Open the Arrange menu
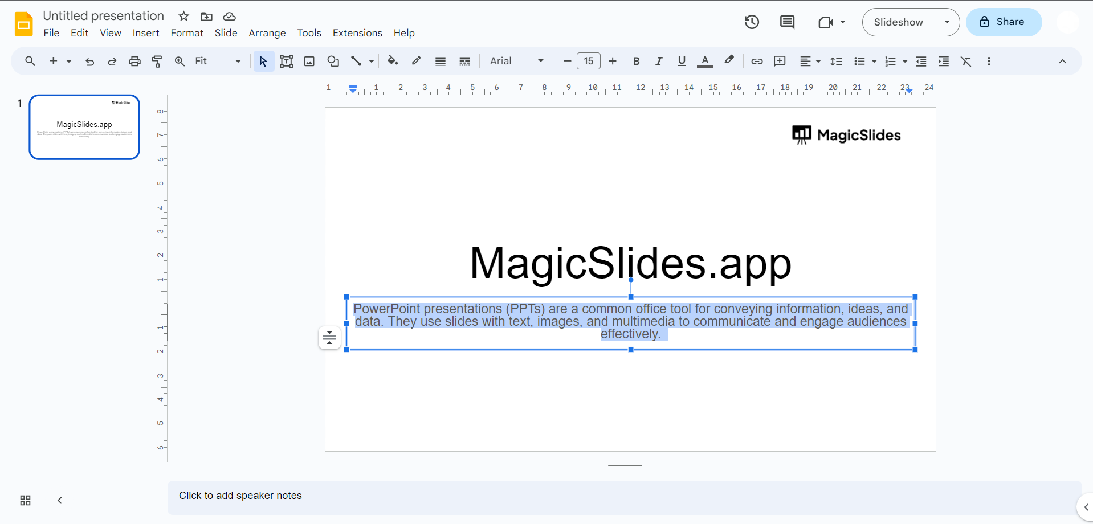Image resolution: width=1093 pixels, height=524 pixels. 267,33
